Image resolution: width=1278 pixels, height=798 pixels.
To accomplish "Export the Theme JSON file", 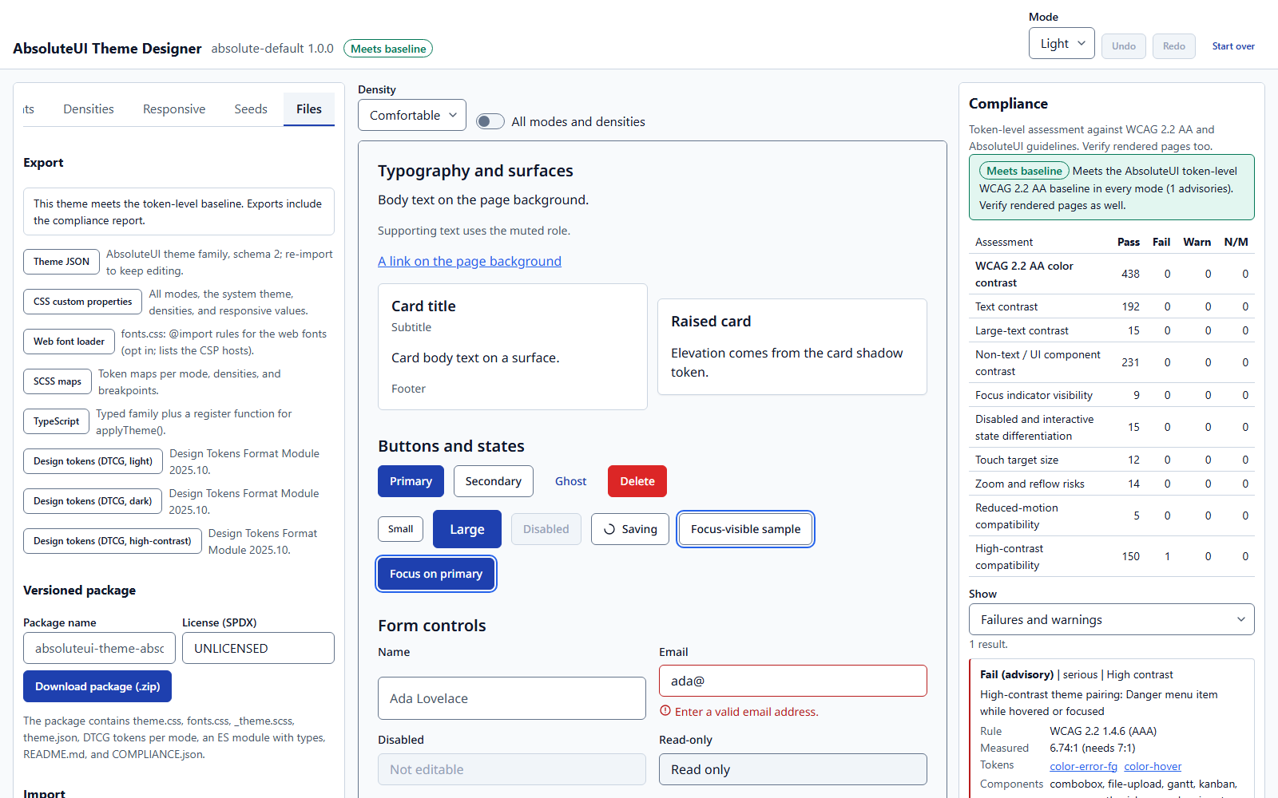I will [62, 262].
